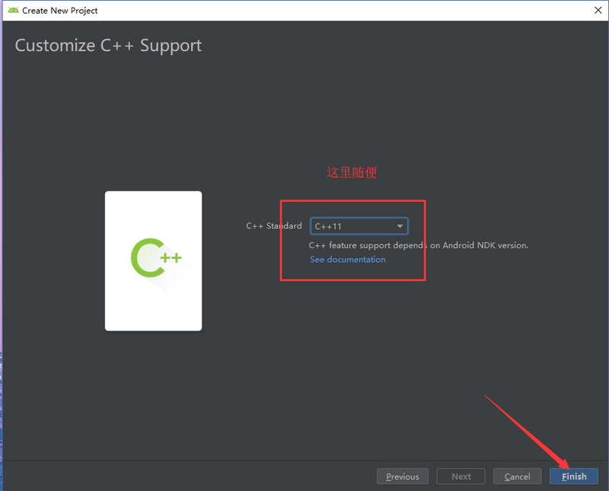Click the 'C++ Standard' label
This screenshot has width=609, height=491.
click(274, 226)
